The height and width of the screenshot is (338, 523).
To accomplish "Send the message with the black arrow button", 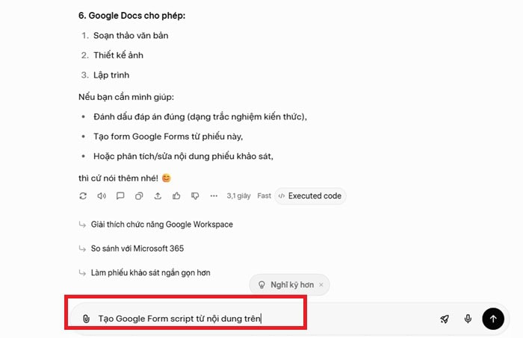I will pyautogui.click(x=492, y=319).
